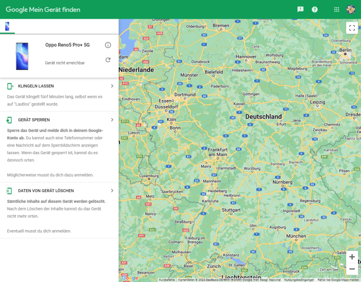Click the erase device icon

[x=9, y=191]
